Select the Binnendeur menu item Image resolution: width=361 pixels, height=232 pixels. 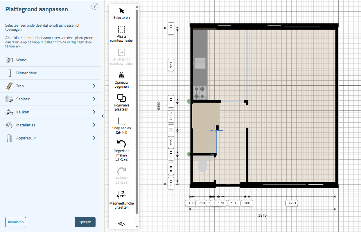tap(26, 73)
